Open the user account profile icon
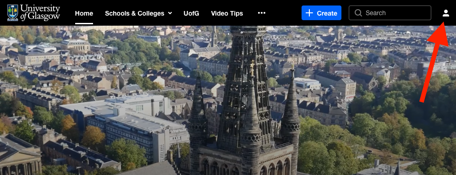Screen dimensions: 456x175 click(x=445, y=13)
